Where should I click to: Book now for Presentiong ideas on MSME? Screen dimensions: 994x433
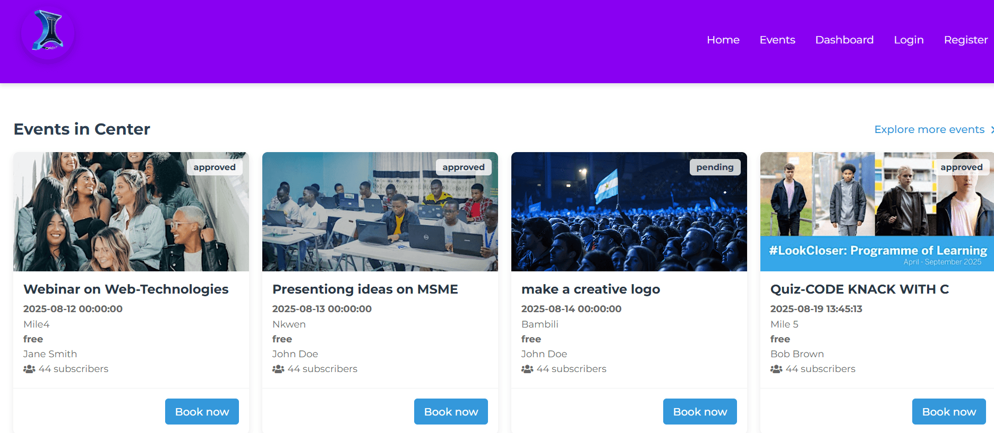[451, 412]
